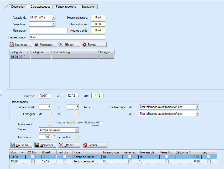Sort by the Gültig ab column header

pos(20,52)
